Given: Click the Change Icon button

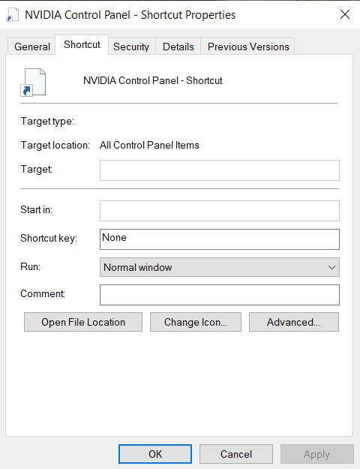Looking at the screenshot, I should click(196, 322).
